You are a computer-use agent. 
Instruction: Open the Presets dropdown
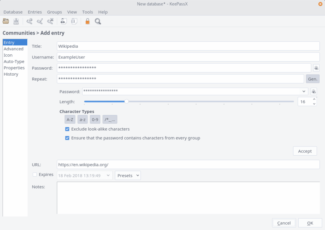point(128,175)
